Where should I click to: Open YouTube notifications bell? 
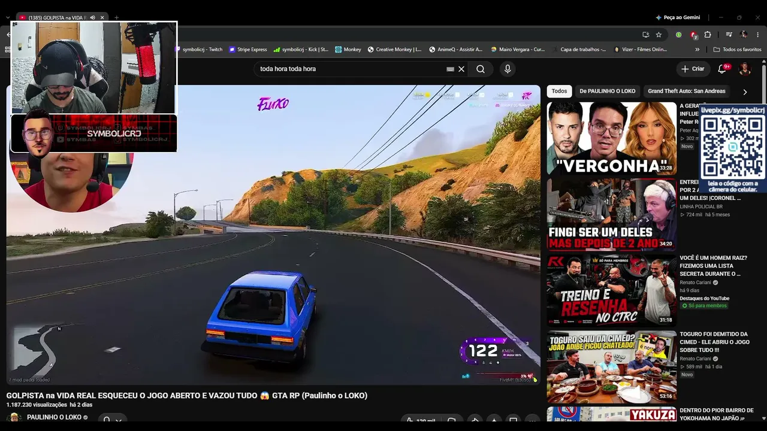(722, 69)
